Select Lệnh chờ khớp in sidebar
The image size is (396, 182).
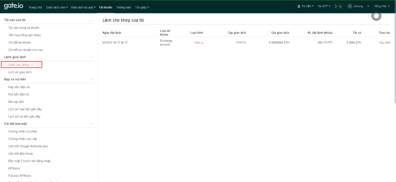(22, 65)
